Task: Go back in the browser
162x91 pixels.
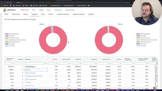Action: [x=2, y=3]
